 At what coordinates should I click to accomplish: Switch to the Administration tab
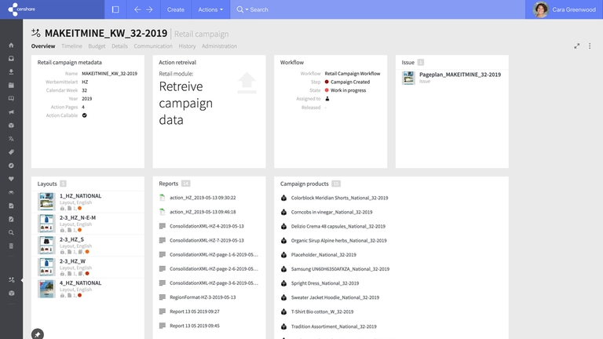(219, 46)
